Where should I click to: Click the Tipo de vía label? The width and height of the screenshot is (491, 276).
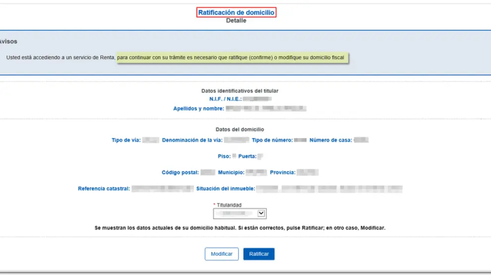126,140
